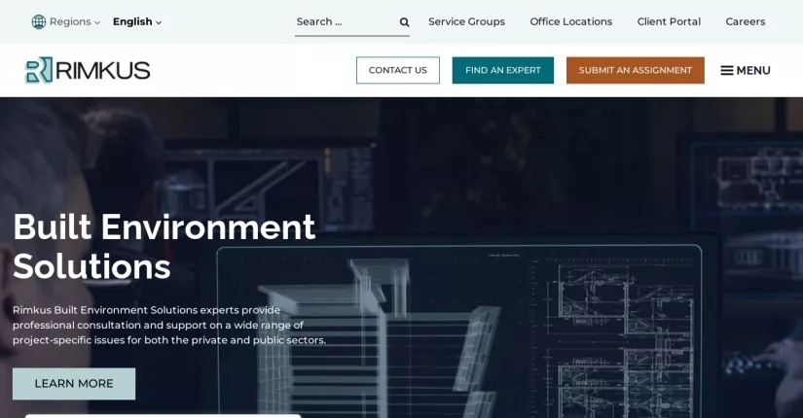Open the hamburger Menu
The height and width of the screenshot is (418, 803).
coord(746,71)
